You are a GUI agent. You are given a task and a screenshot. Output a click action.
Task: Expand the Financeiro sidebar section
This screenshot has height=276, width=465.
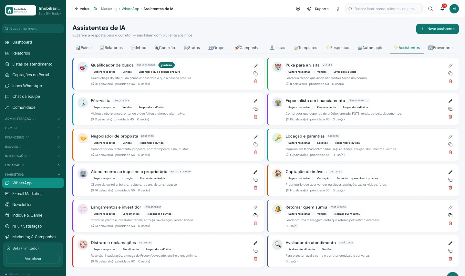33,138
